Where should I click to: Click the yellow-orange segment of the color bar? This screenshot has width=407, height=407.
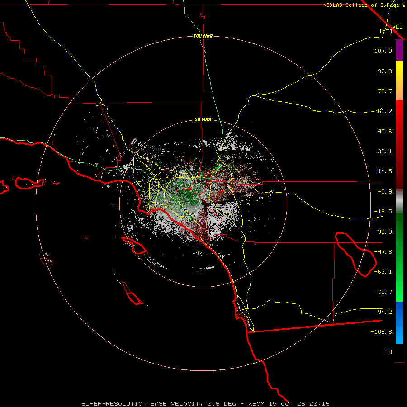click(399, 80)
